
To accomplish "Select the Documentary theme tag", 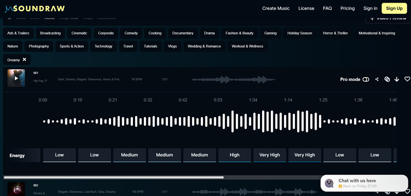I will pos(183,33).
